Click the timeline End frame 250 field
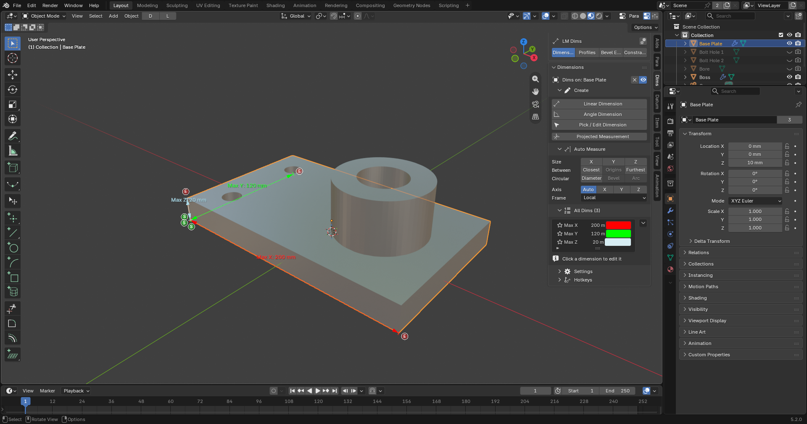 pyautogui.click(x=617, y=391)
